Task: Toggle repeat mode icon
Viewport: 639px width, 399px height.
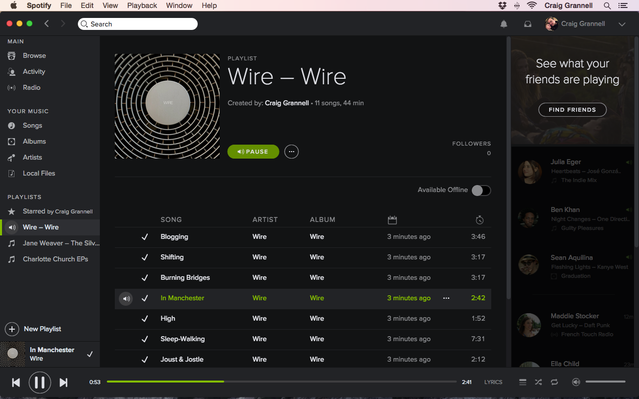Action: pos(554,382)
